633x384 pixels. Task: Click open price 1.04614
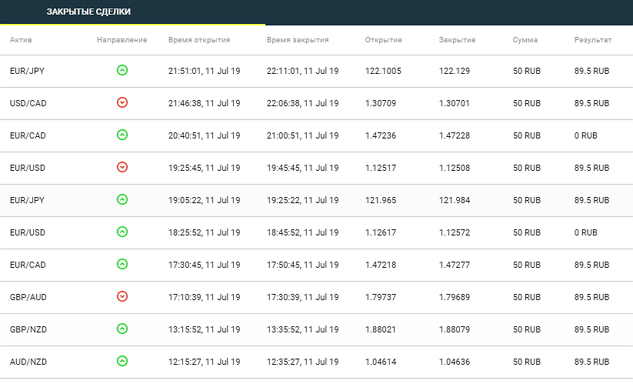[381, 362]
